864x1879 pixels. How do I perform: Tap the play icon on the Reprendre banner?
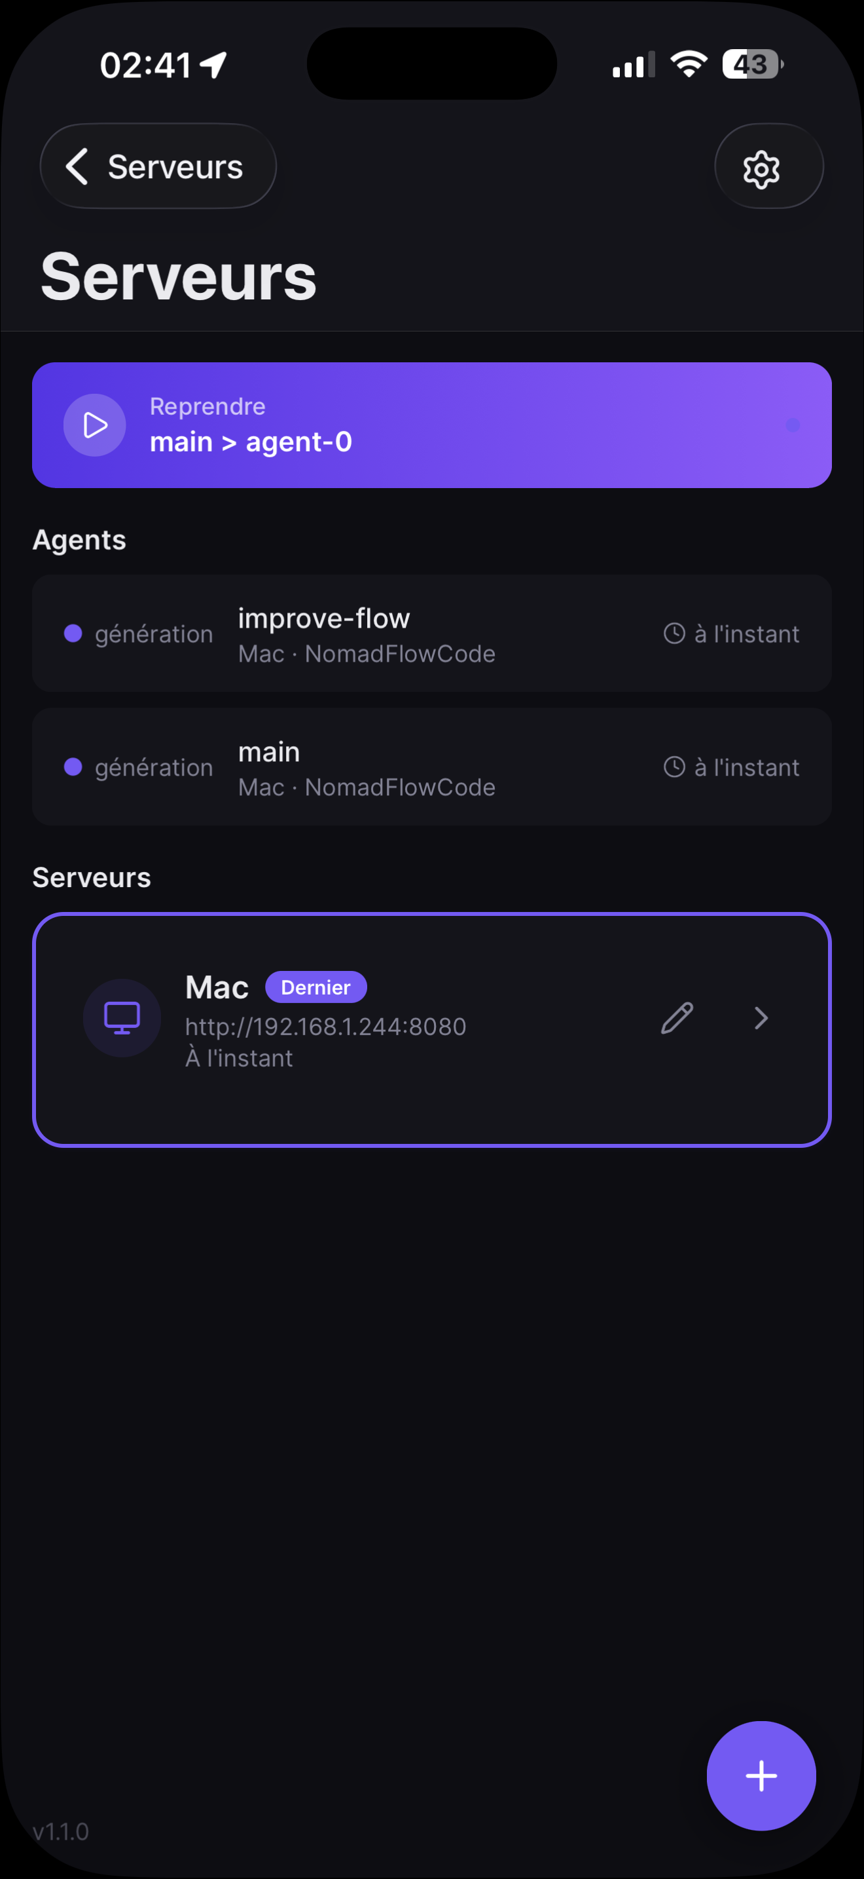click(x=95, y=425)
